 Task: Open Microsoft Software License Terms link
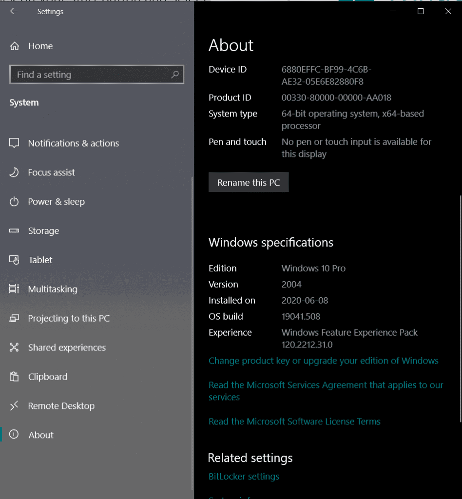pos(294,422)
